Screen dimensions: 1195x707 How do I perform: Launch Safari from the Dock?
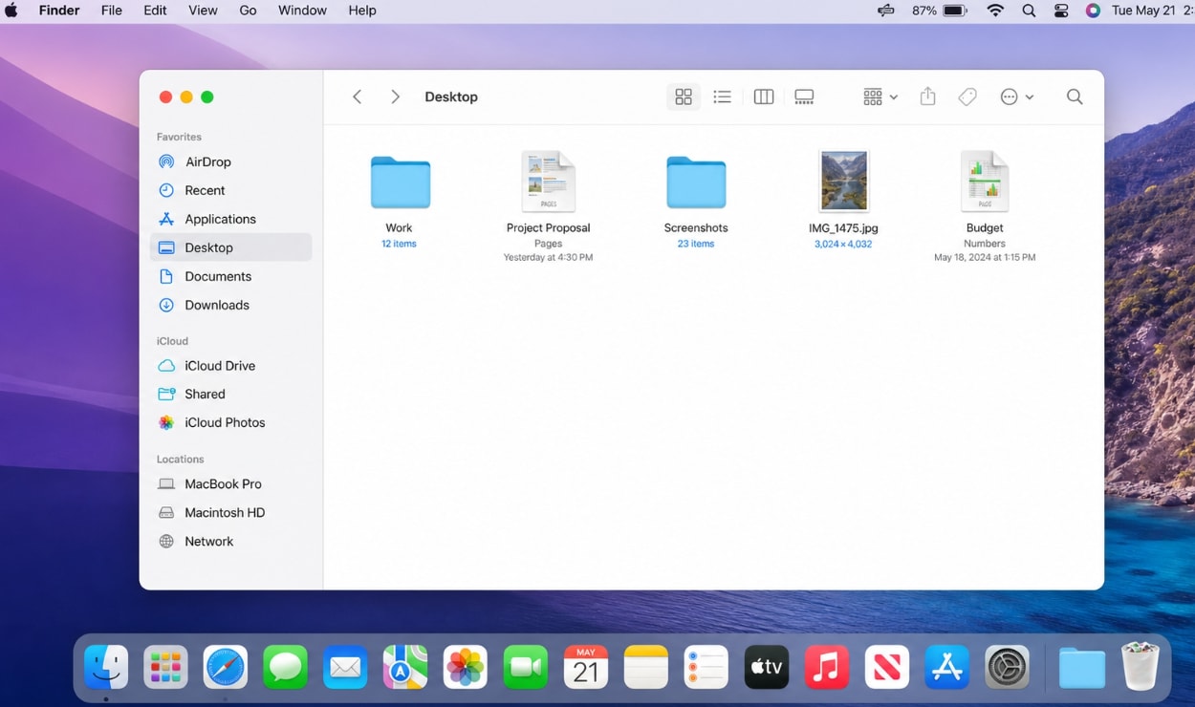(226, 667)
